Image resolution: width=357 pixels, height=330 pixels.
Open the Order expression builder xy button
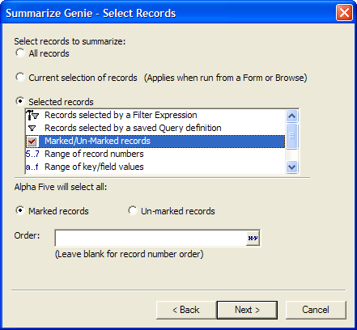(x=253, y=238)
